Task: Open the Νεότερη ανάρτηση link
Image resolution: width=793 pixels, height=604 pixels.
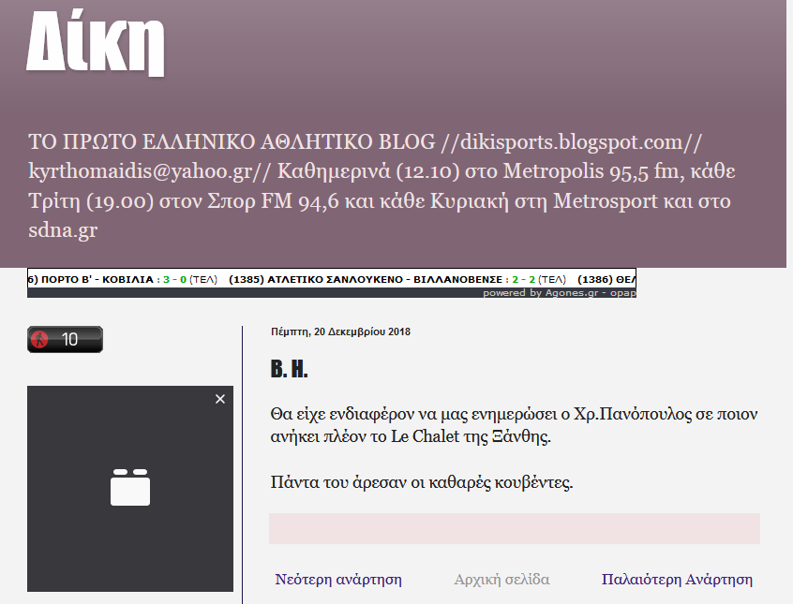Action: coord(338,580)
